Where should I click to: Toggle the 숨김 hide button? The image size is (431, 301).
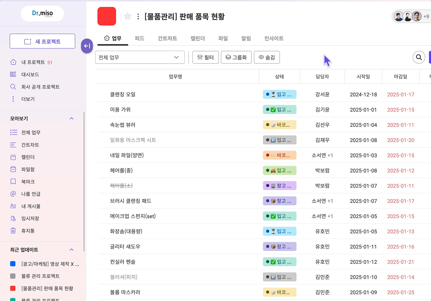click(267, 57)
